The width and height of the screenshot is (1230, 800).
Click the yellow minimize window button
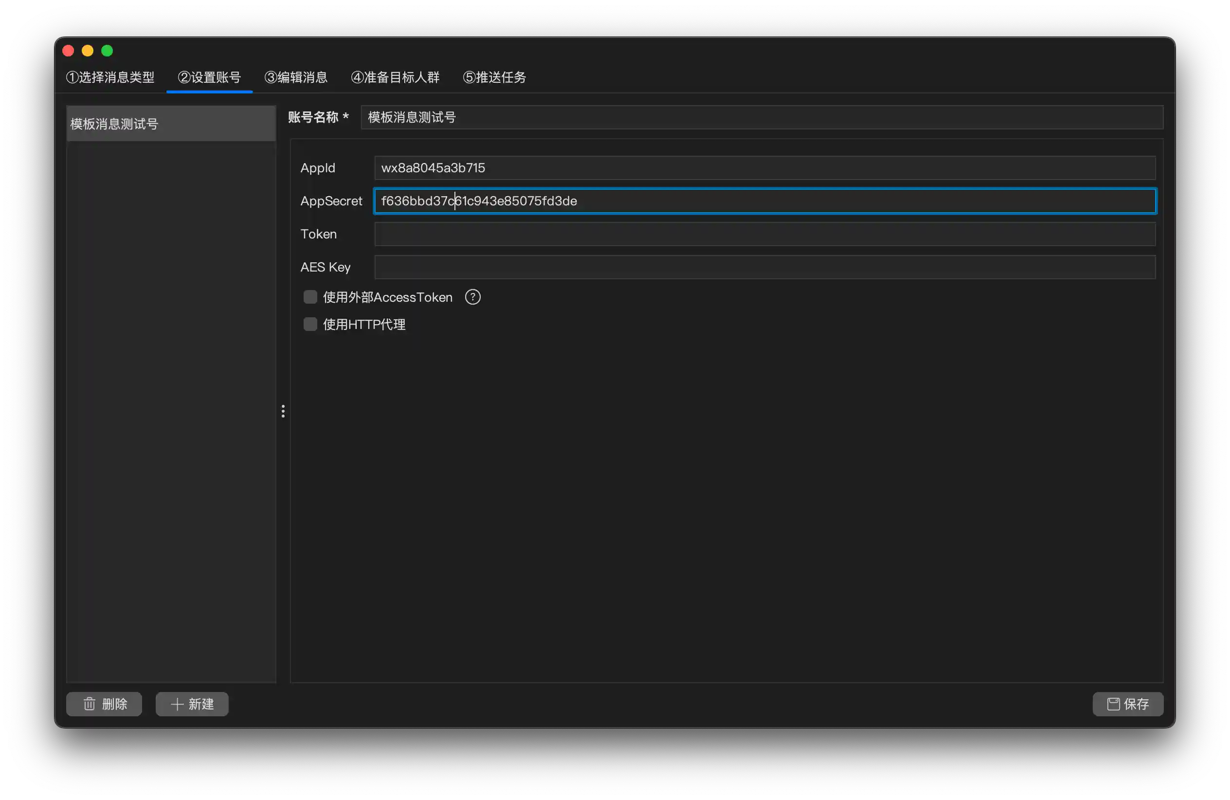(x=88, y=51)
